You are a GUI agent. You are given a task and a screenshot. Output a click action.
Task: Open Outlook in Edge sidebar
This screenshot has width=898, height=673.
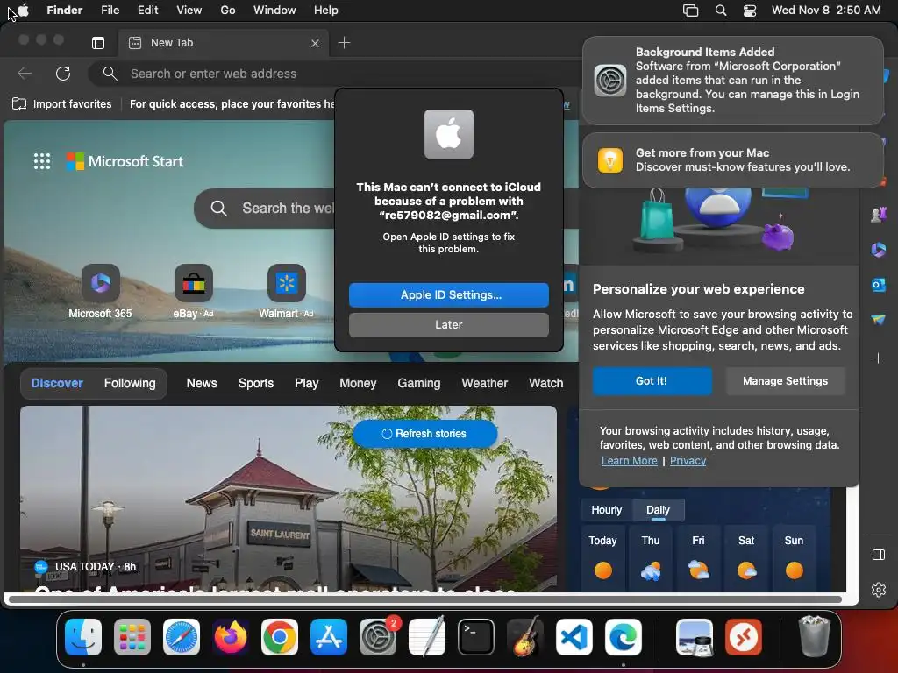[879, 285]
